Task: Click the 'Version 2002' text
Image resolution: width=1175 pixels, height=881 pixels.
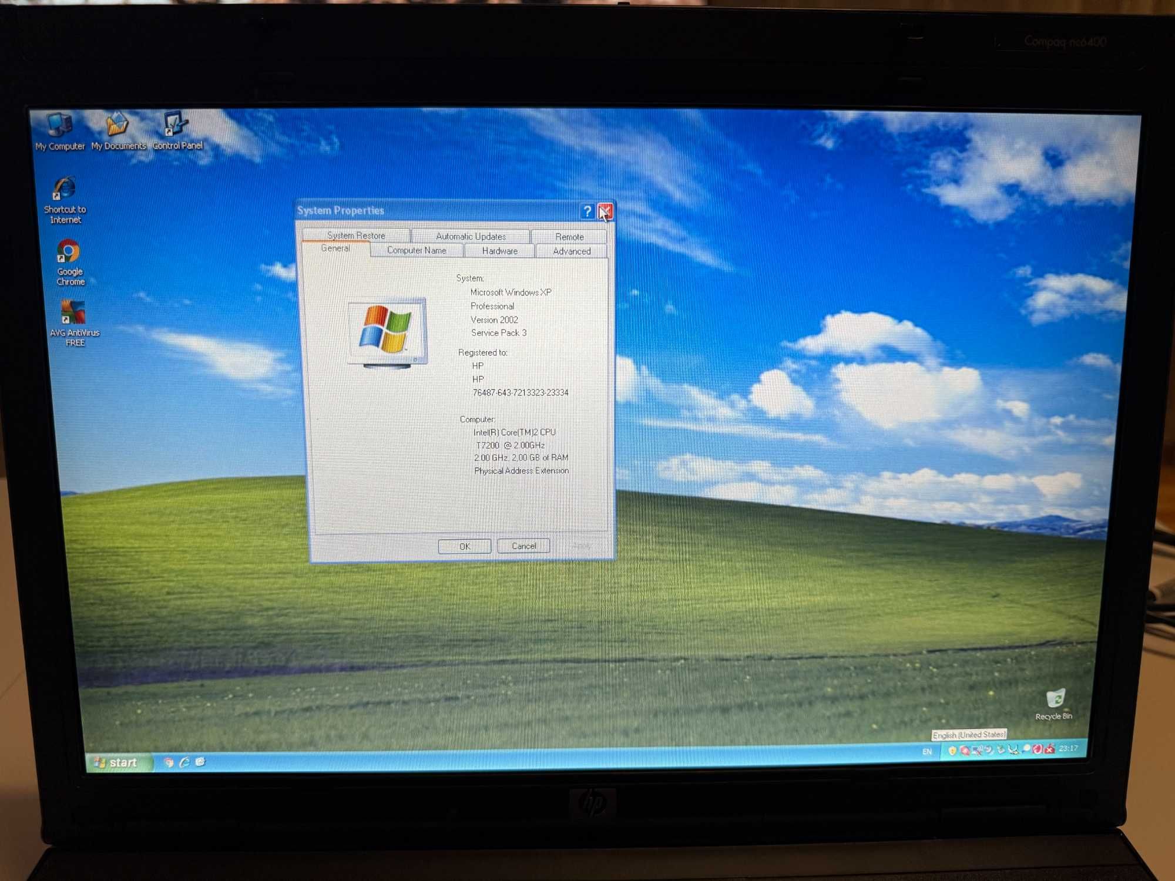Action: coord(494,320)
